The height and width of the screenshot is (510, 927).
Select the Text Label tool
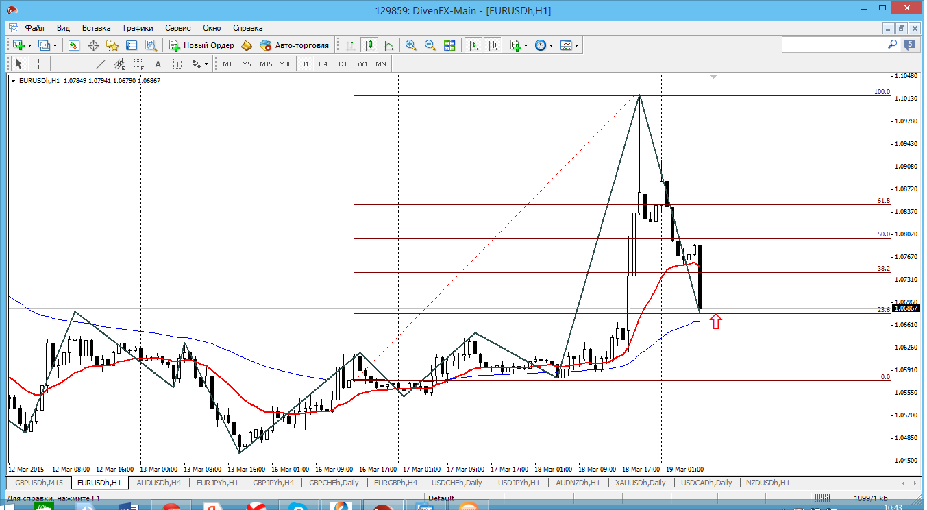pyautogui.click(x=177, y=64)
